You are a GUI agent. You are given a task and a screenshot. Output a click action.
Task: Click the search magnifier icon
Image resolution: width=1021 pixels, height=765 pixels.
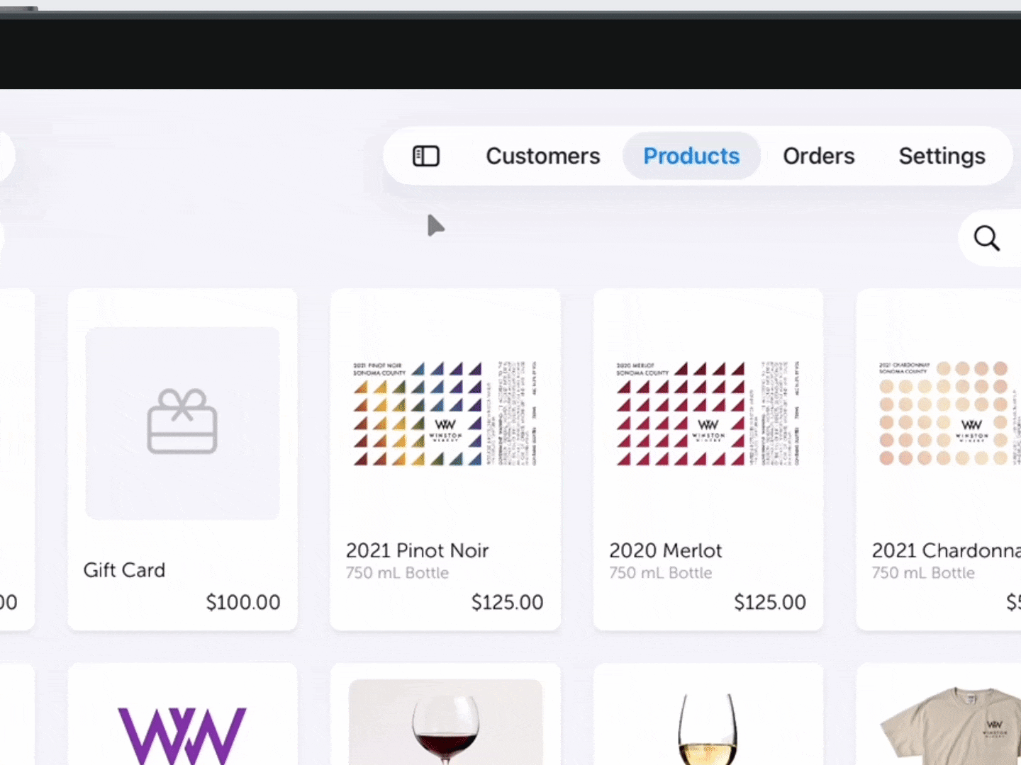coord(986,239)
